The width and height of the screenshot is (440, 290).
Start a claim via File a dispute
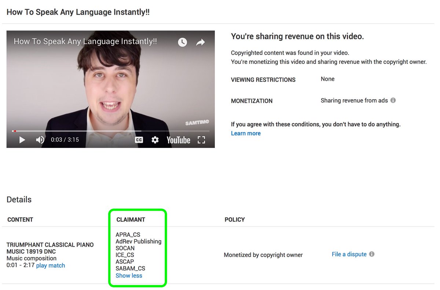(x=349, y=254)
